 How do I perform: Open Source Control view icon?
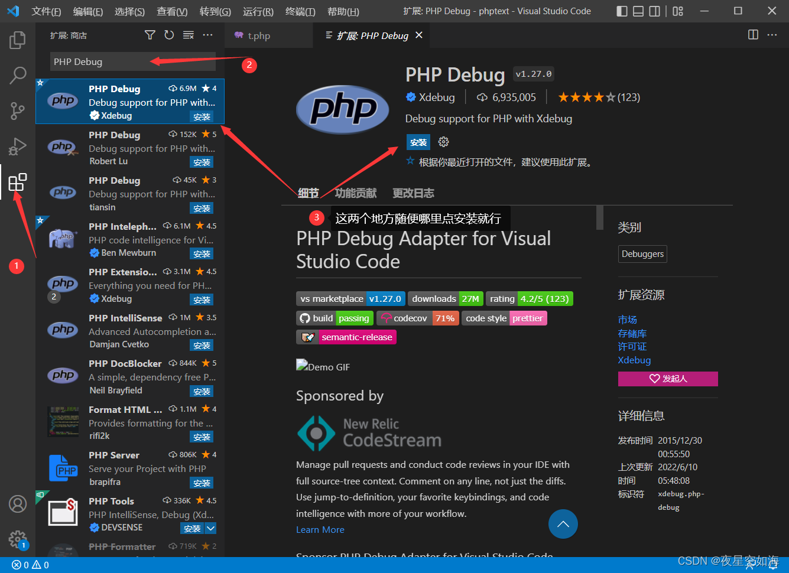point(18,110)
